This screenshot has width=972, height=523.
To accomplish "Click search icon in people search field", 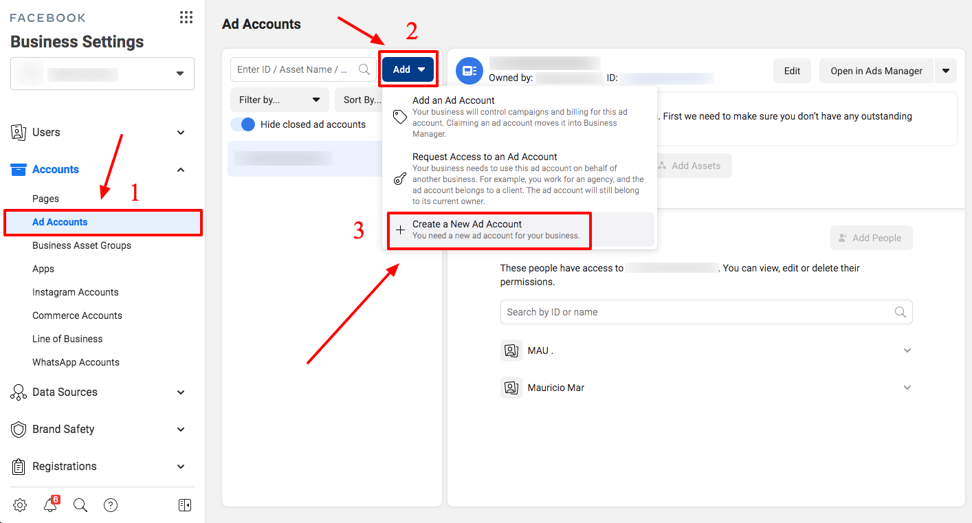I will (900, 312).
